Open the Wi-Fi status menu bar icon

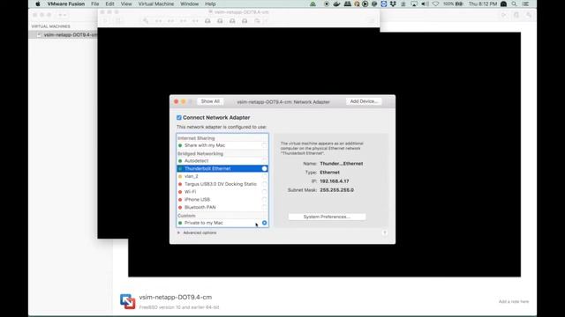[435, 4]
